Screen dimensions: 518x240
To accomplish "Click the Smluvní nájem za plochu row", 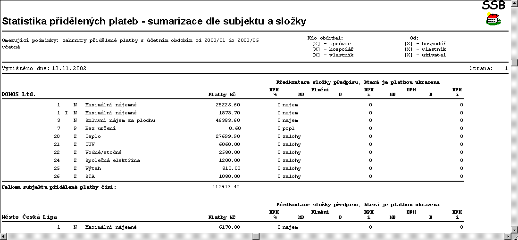I will 120,120.
